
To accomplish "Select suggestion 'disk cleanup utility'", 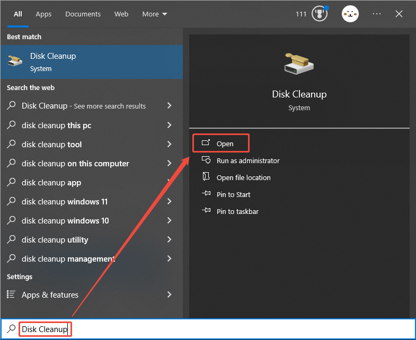I will (x=92, y=240).
